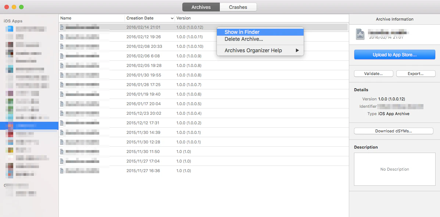Click the large archive icon in Archive Information

(x=360, y=34)
